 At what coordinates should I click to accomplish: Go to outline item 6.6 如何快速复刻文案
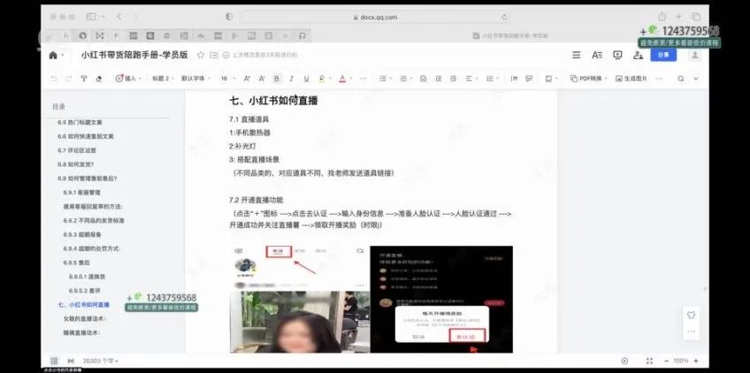pos(86,136)
